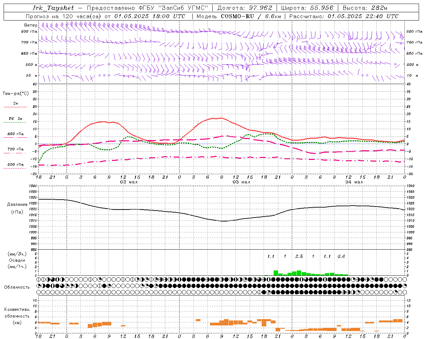Select the model name COSMO-RU / 6.6км
Viewport: 424px width, 339px height.
tap(251, 16)
